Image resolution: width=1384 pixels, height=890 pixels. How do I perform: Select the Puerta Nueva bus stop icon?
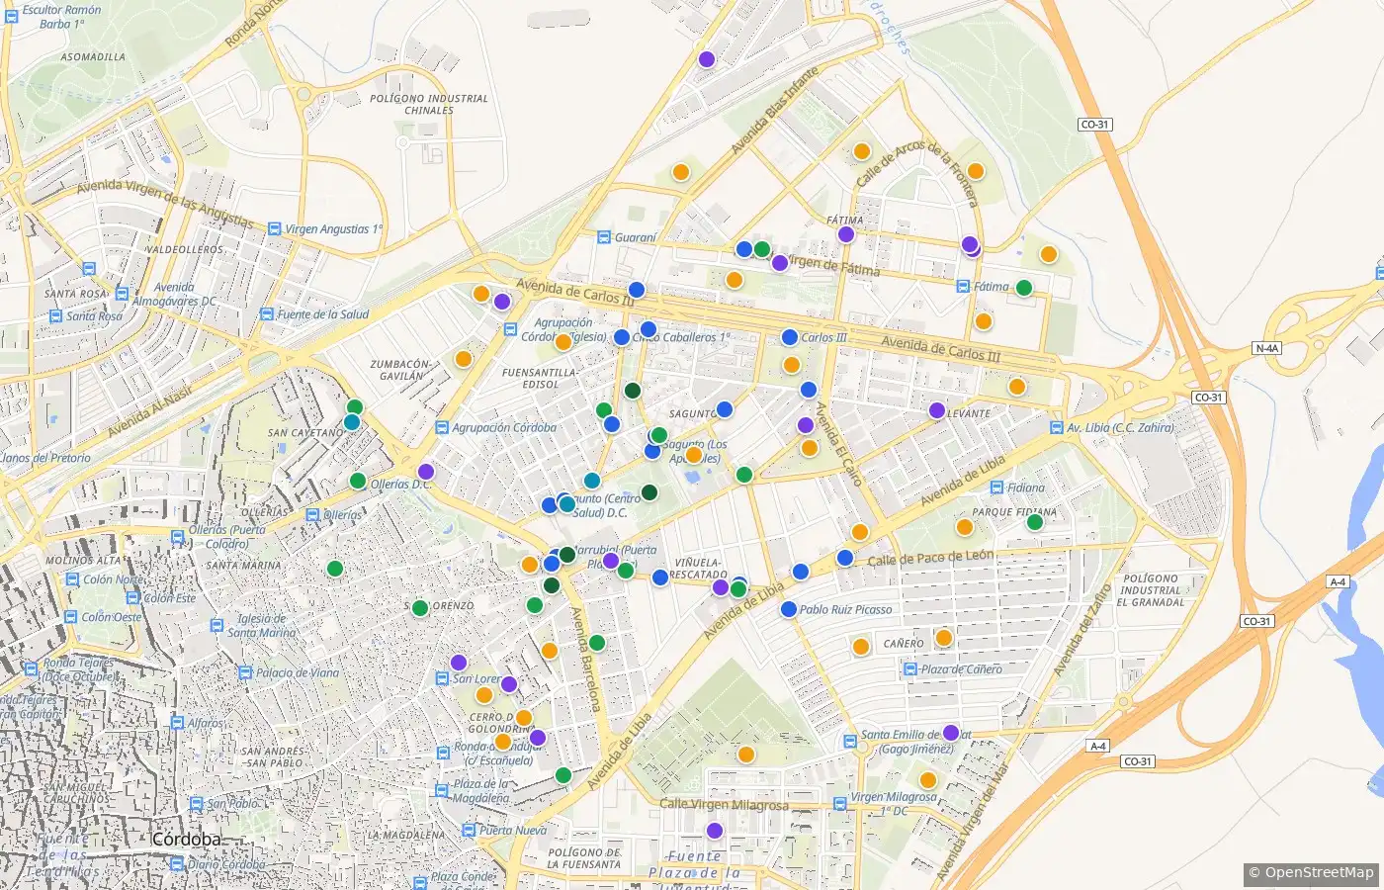[x=469, y=831]
